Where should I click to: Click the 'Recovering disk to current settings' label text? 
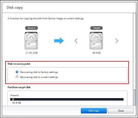(39, 77)
